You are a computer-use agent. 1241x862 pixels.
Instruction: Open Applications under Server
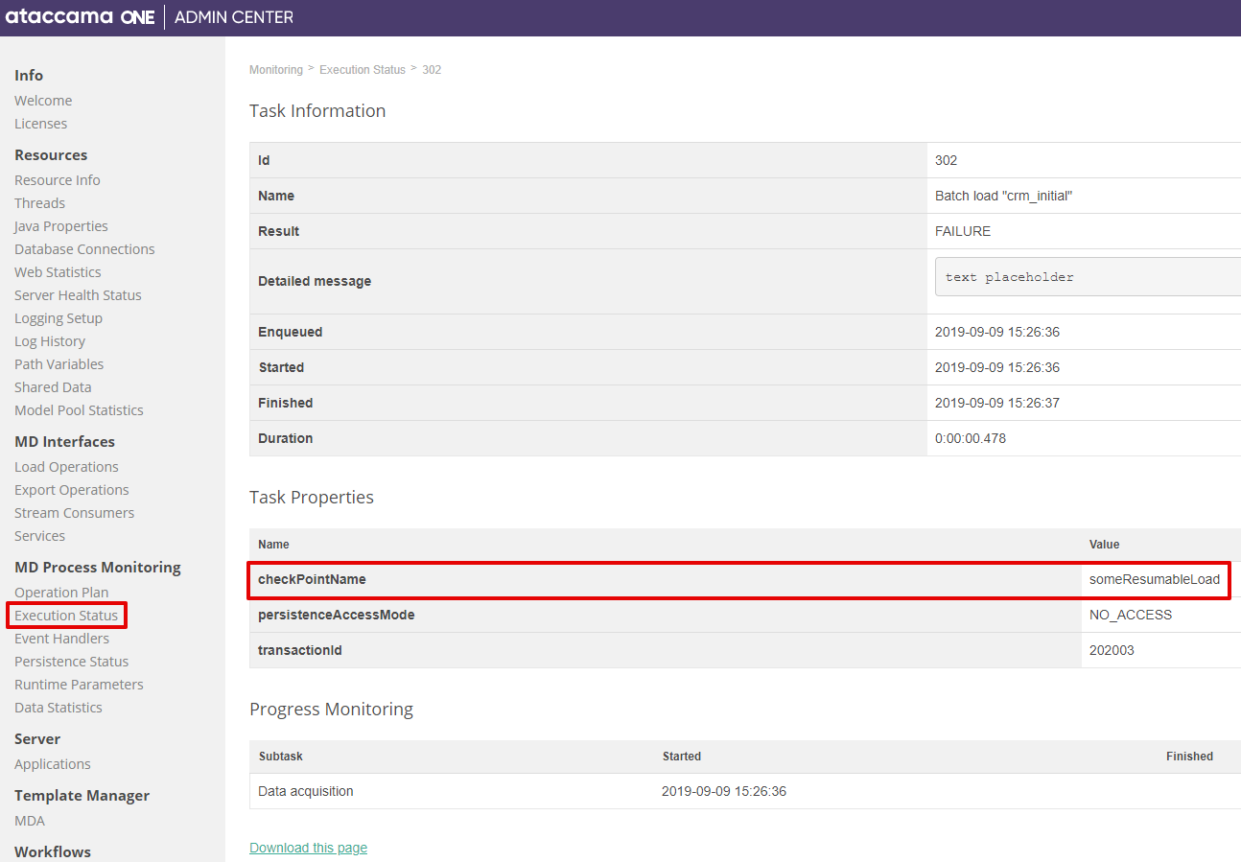pos(53,764)
